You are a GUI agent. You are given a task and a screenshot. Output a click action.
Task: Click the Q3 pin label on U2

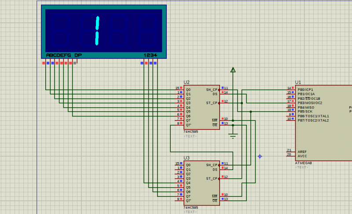coord(188,103)
